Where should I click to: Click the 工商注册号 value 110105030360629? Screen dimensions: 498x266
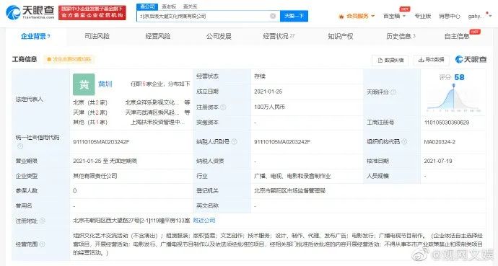click(x=447, y=123)
